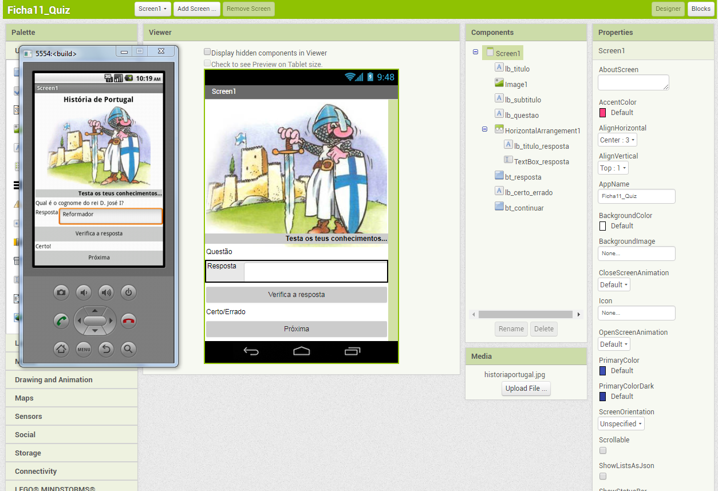Click the Delete component button
Screen dimensions: 718x491
pyautogui.click(x=544, y=328)
